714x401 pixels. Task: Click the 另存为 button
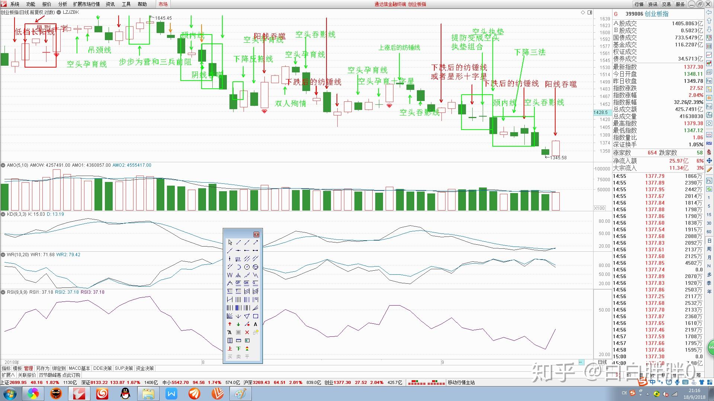[x=42, y=368]
